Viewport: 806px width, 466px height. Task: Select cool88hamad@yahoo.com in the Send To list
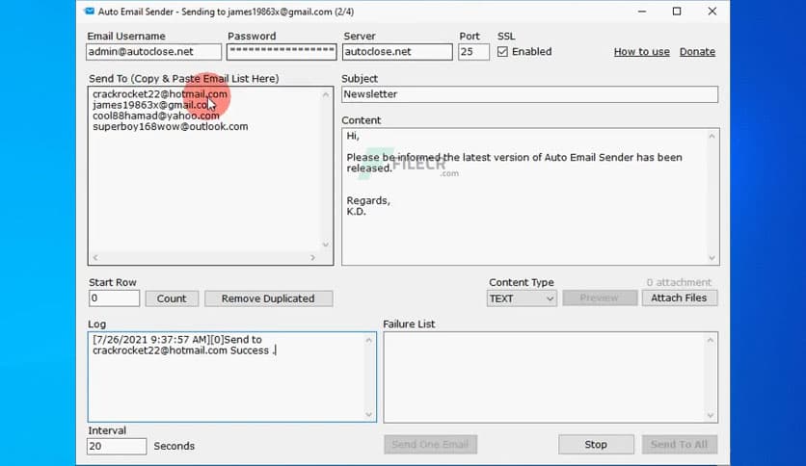(156, 116)
